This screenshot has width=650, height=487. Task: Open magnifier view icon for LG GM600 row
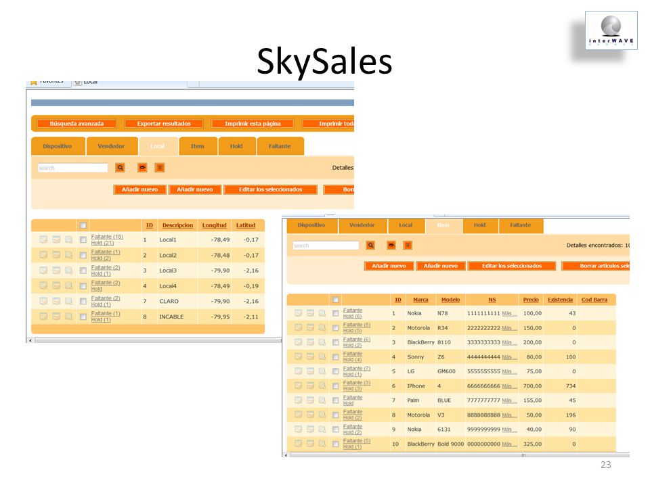click(322, 371)
